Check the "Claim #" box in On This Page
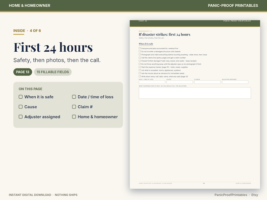 click(x=74, y=107)
